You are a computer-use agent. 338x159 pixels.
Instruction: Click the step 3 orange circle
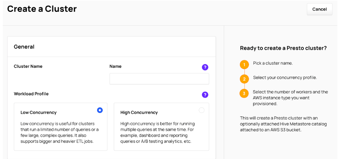point(244,93)
